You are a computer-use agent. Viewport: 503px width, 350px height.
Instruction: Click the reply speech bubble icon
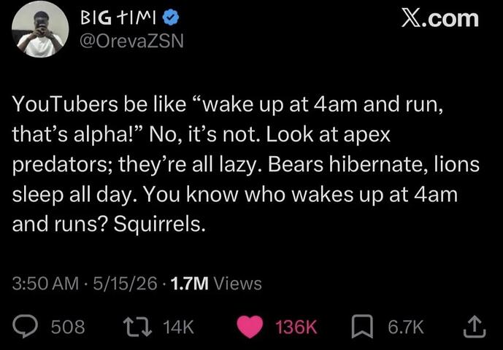tap(25, 327)
